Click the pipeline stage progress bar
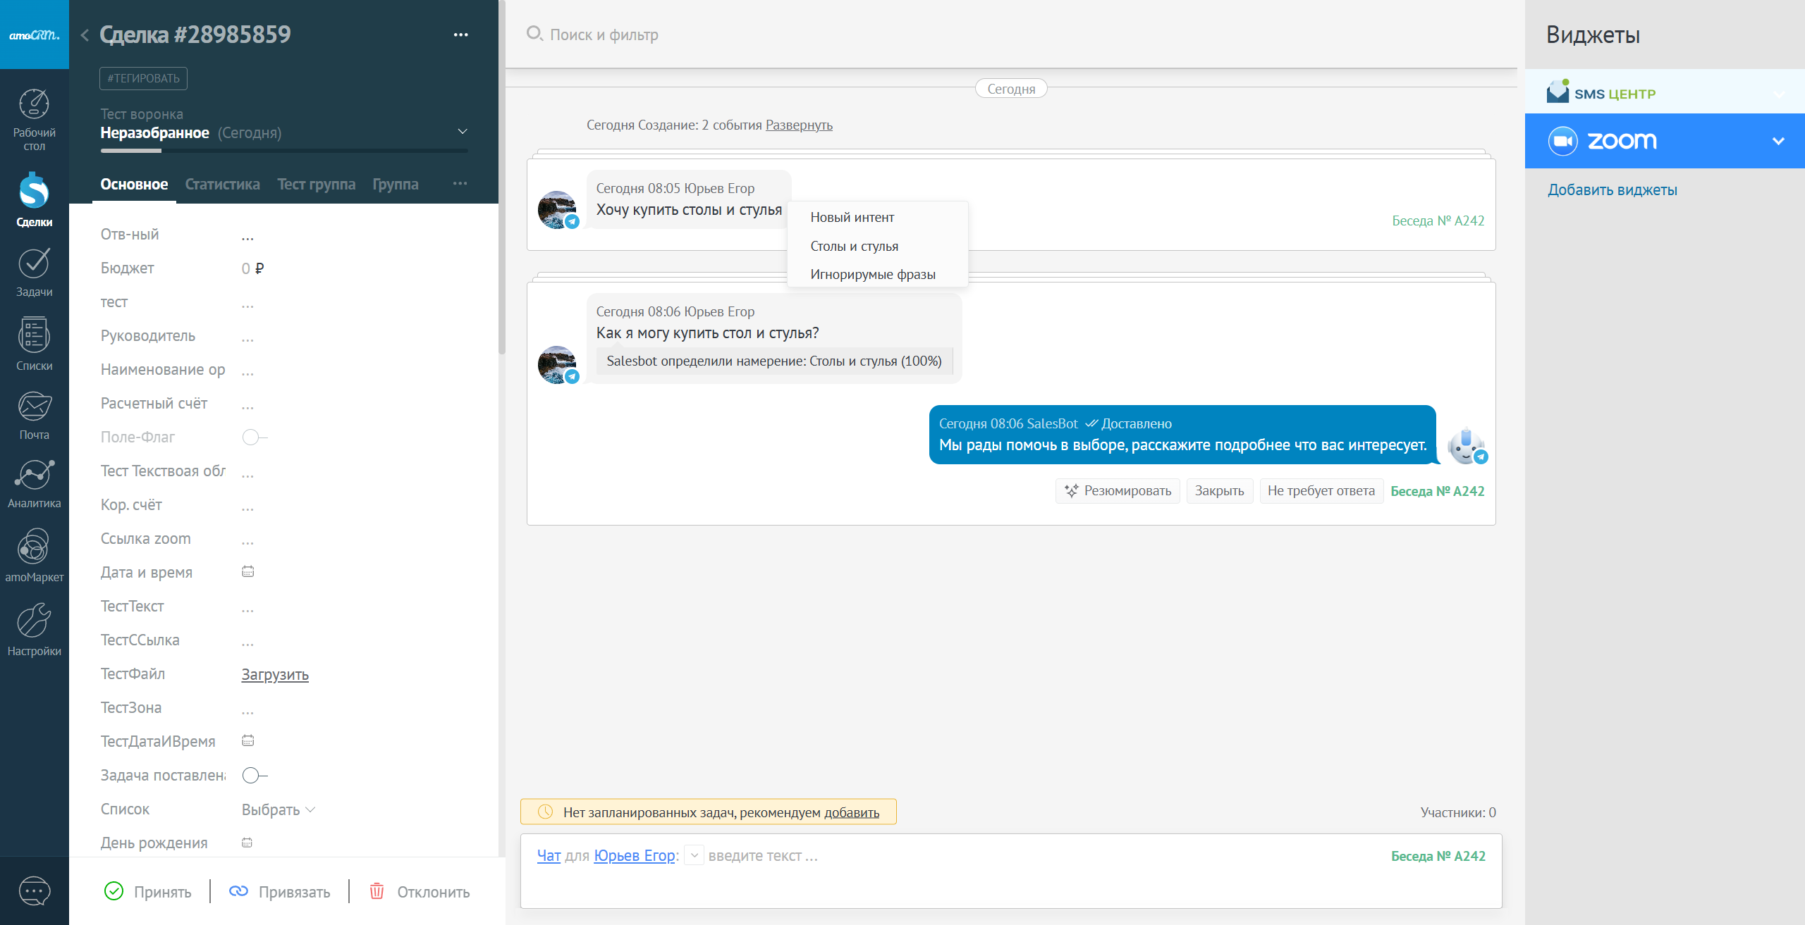This screenshot has height=925, width=1805. [283, 150]
